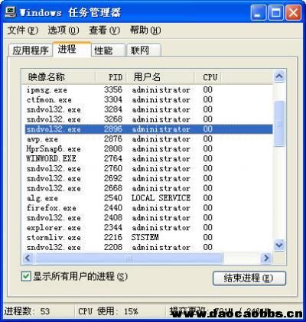Viewport: 306px width, 322px height.
Task: Click the horizontal scroll left arrow
Action: pyautogui.click(x=28, y=259)
